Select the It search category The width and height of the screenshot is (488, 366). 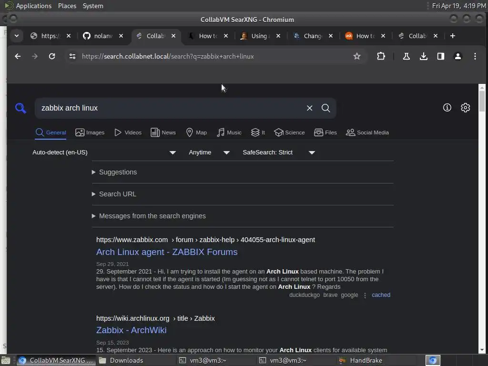(258, 132)
